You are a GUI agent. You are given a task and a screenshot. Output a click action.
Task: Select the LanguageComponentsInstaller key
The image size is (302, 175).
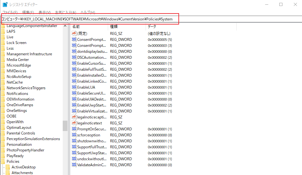click(32, 26)
